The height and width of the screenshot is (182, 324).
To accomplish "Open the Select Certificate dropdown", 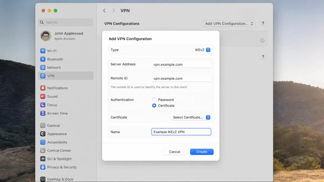I will coord(191,117).
